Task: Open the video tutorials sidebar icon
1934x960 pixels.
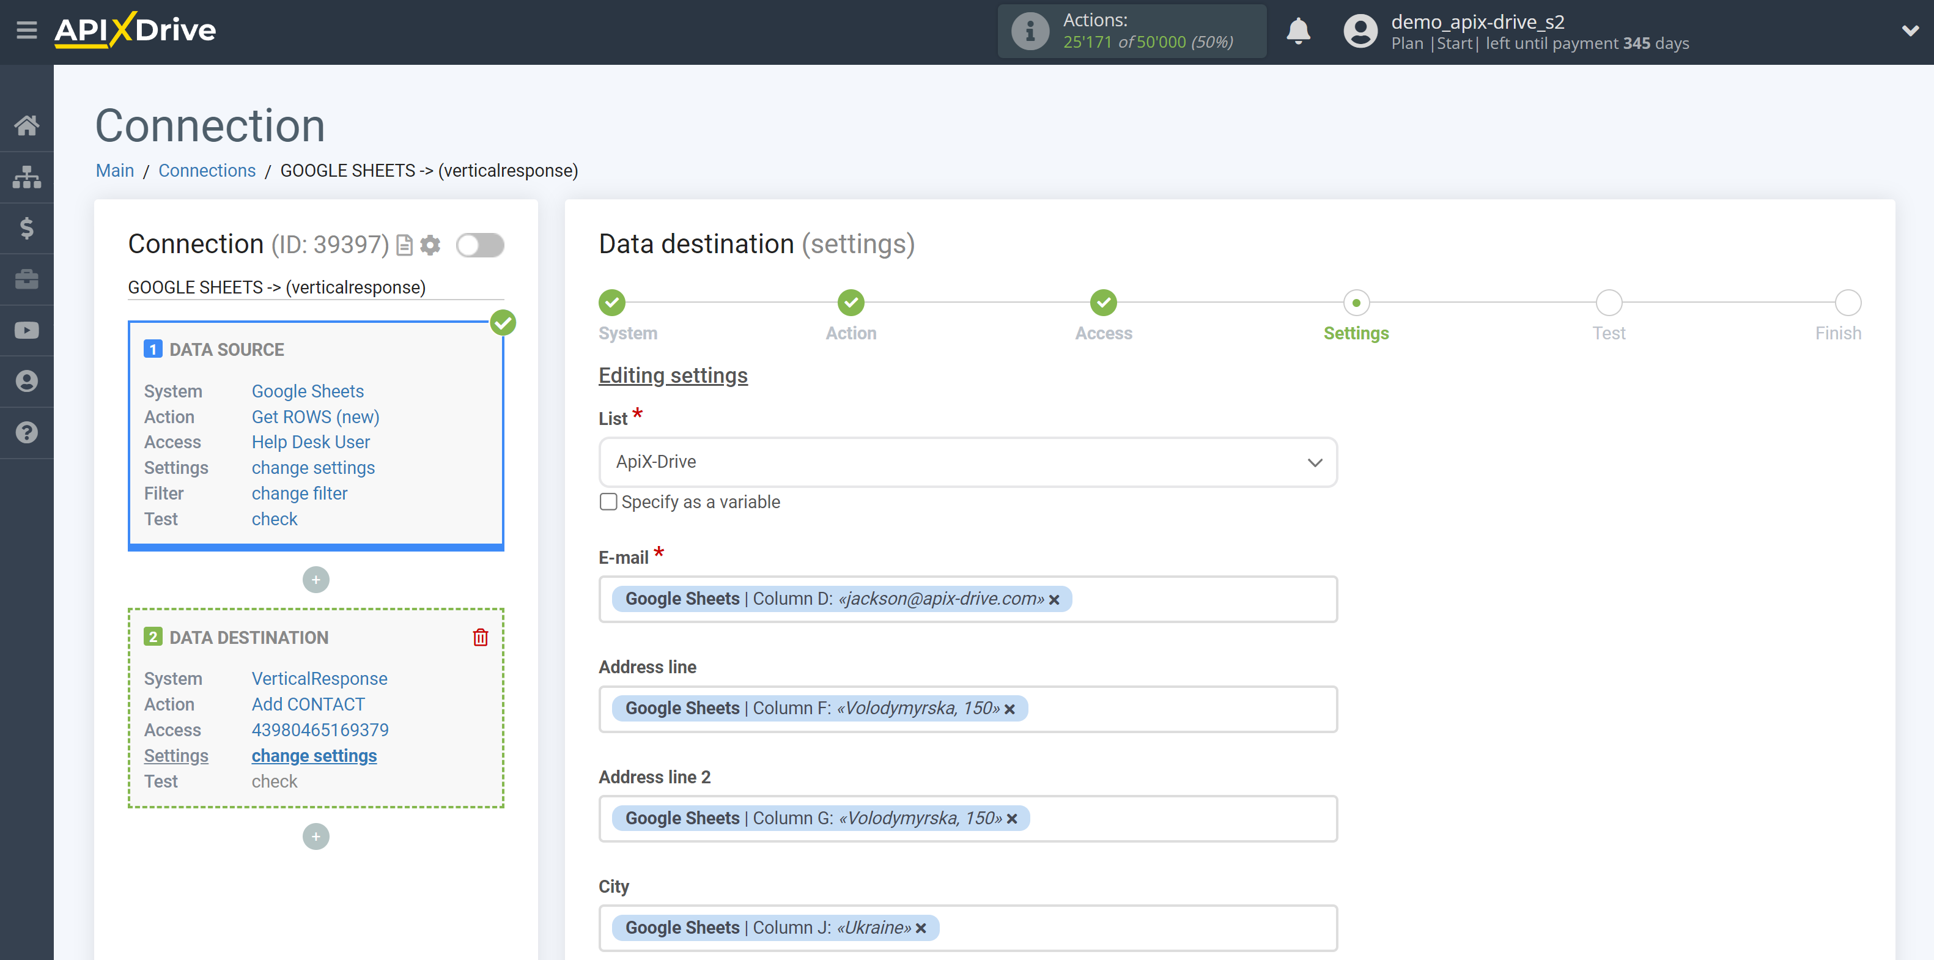Action: (27, 330)
